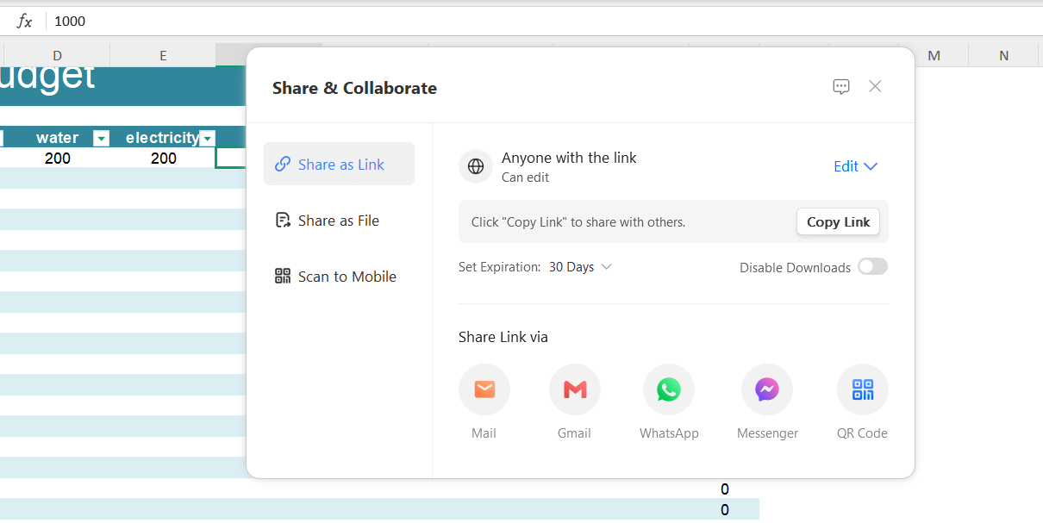The height and width of the screenshot is (523, 1043).
Task: Open the feedback comment icon in dialog header
Action: coord(841,87)
